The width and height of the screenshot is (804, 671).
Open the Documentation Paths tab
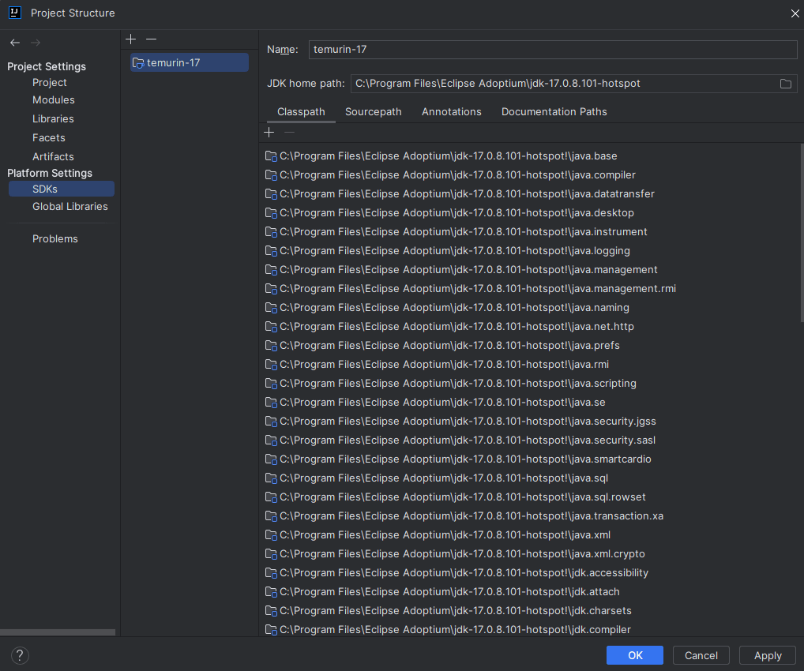pyautogui.click(x=554, y=112)
